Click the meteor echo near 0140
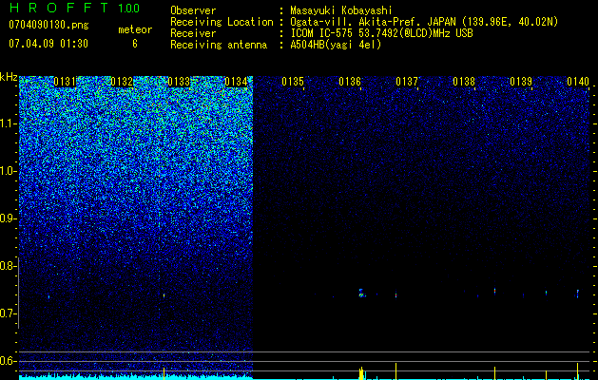The image size is (598, 380). coord(577,294)
